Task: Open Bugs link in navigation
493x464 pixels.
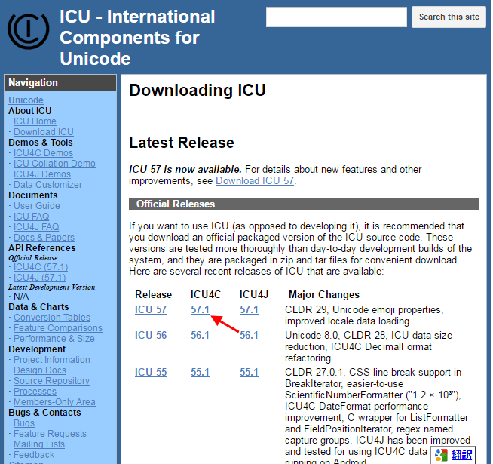Action: pyautogui.click(x=24, y=423)
